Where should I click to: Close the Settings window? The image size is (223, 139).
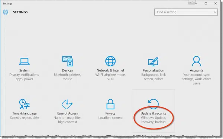[x=216, y=3]
